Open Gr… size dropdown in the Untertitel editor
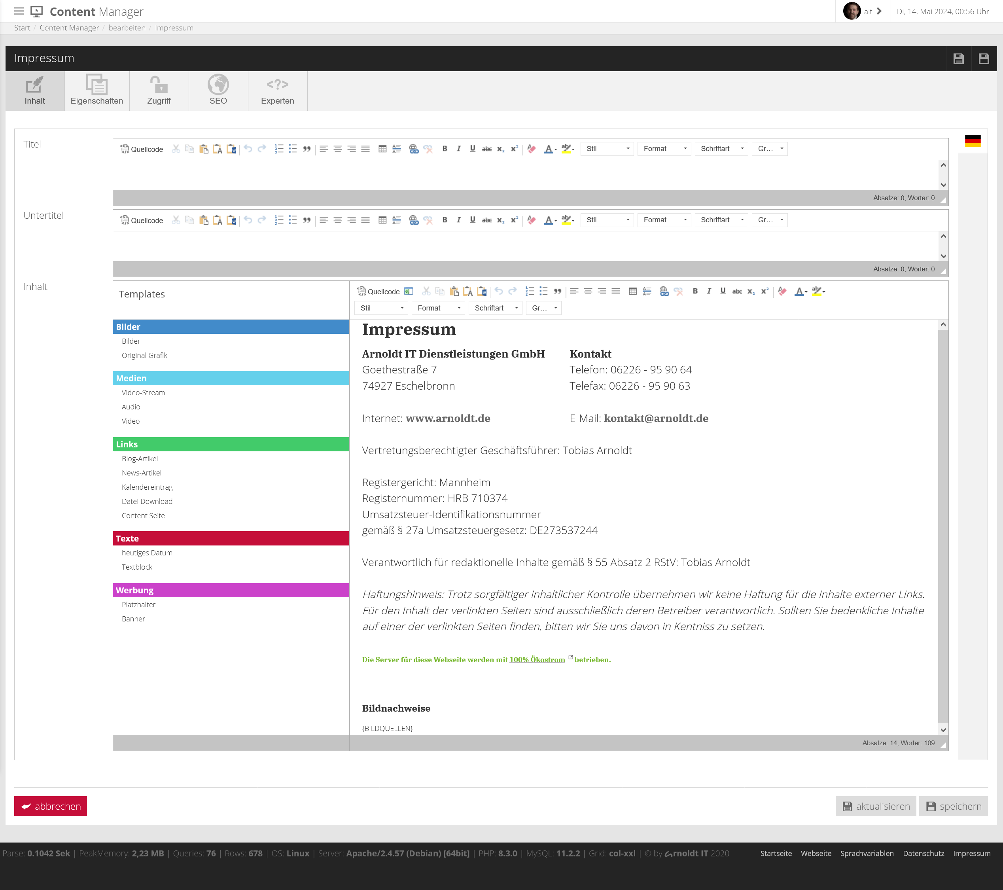1003x890 pixels. [x=769, y=220]
